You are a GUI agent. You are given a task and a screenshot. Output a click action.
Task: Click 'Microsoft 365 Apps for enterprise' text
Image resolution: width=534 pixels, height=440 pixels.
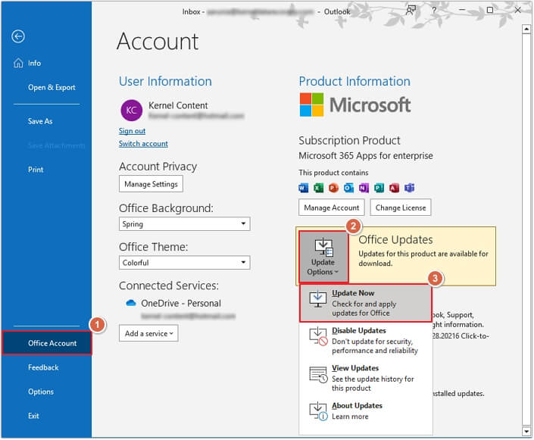click(366, 156)
